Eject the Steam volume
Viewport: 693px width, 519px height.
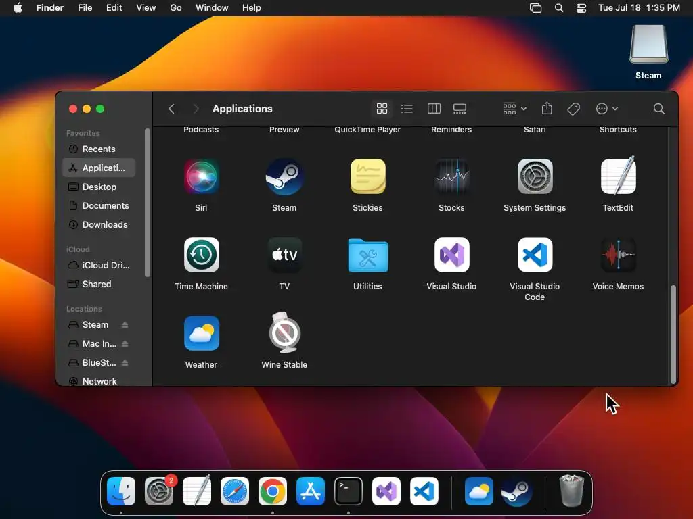click(125, 325)
